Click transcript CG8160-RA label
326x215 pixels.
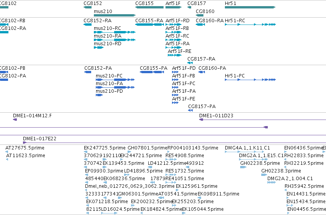(x=210, y=21)
